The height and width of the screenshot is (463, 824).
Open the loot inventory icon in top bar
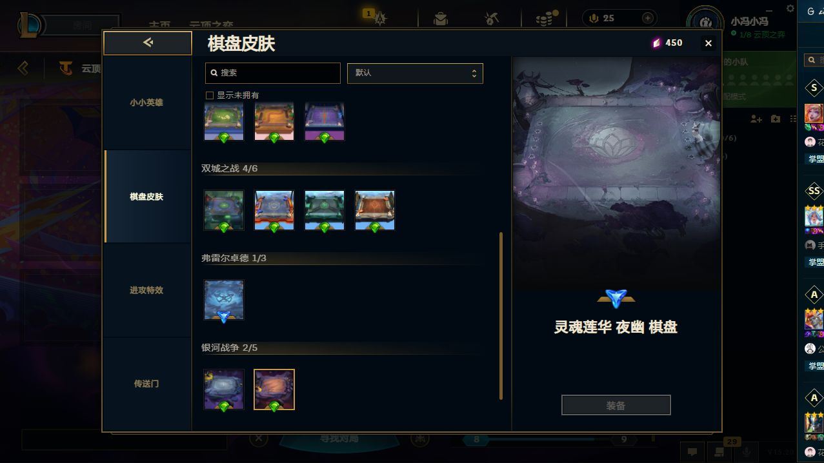441,19
